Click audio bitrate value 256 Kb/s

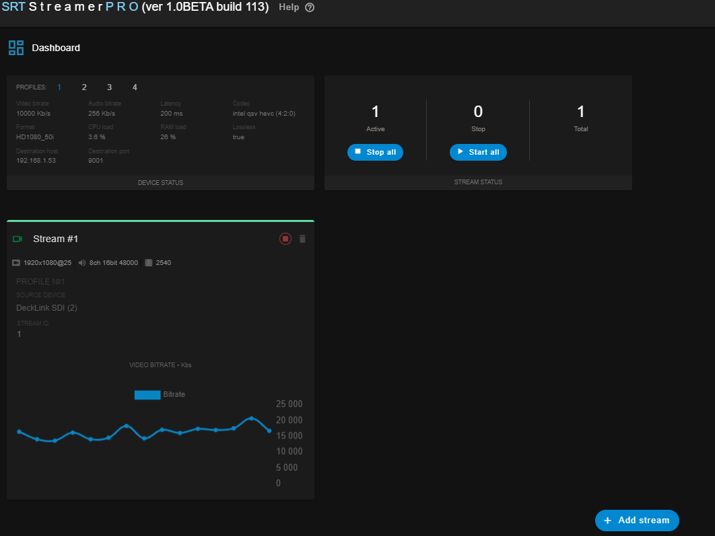[x=102, y=114]
